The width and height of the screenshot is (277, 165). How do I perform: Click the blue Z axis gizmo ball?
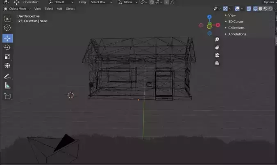click(209, 17)
